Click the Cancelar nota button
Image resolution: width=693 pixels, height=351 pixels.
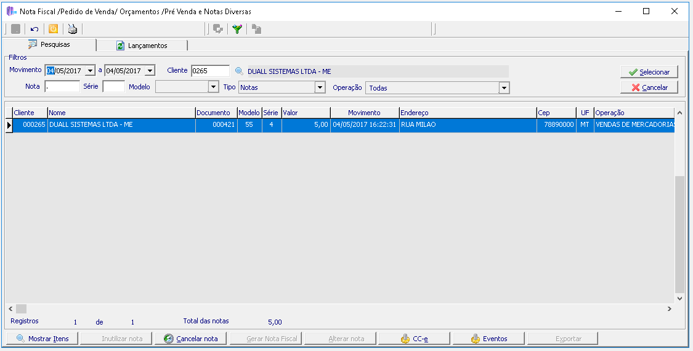coord(190,339)
